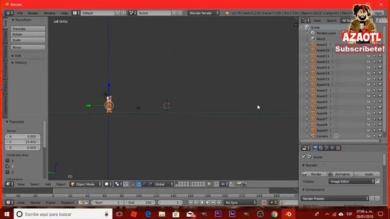Select the translate manipulator arrow icon
Viewport: 390px width, 219px height.
point(138,184)
